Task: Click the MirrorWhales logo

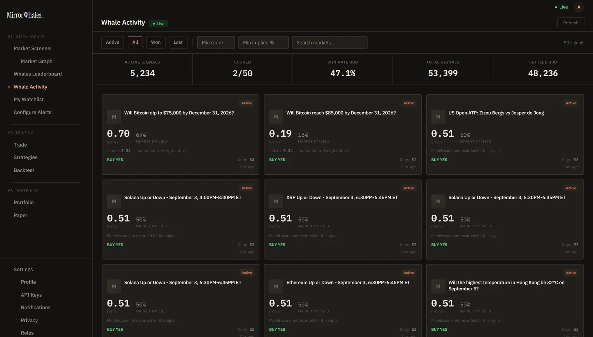Action: [x=25, y=15]
